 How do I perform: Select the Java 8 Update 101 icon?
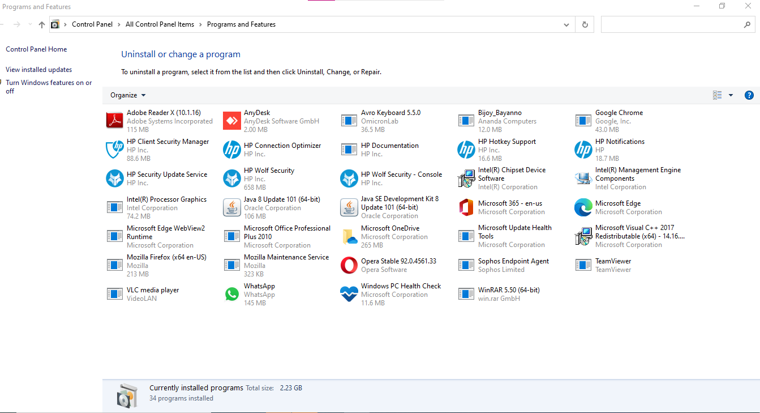(x=232, y=207)
